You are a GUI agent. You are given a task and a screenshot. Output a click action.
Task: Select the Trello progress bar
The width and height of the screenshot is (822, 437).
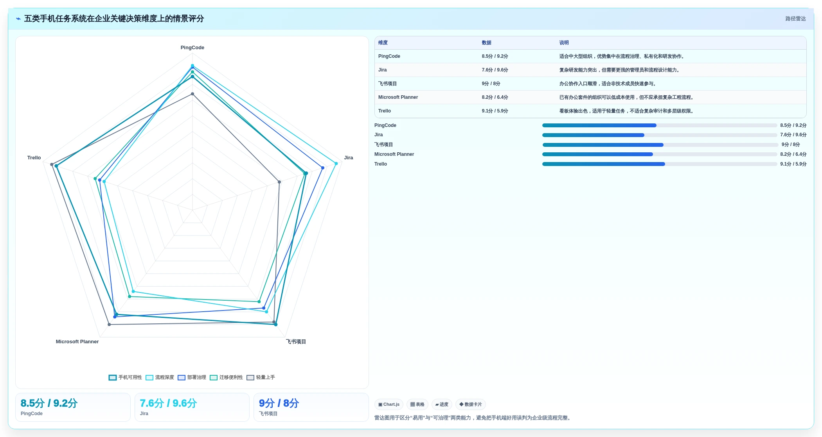click(x=660, y=164)
